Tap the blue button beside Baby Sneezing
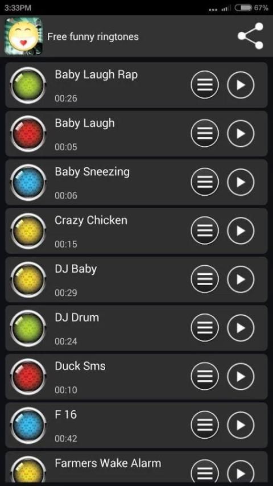 point(28,182)
